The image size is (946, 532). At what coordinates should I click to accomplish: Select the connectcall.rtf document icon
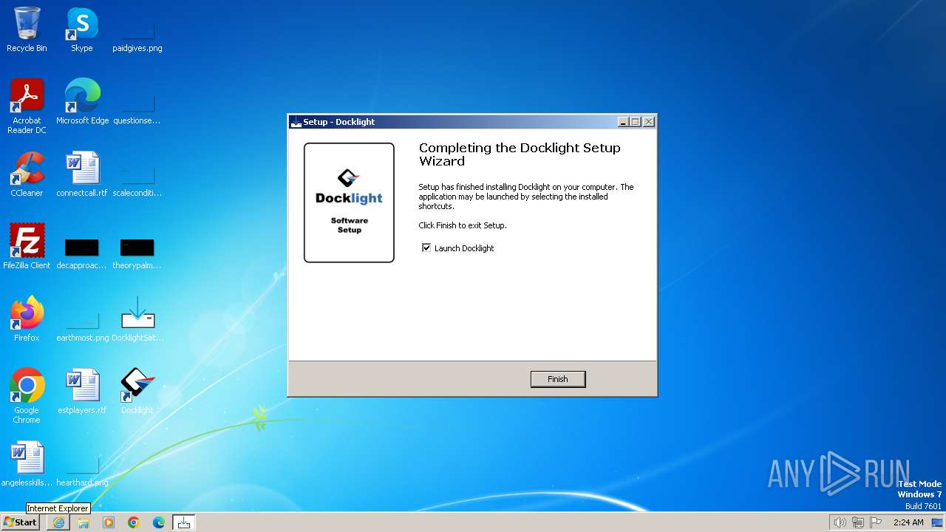click(x=82, y=174)
